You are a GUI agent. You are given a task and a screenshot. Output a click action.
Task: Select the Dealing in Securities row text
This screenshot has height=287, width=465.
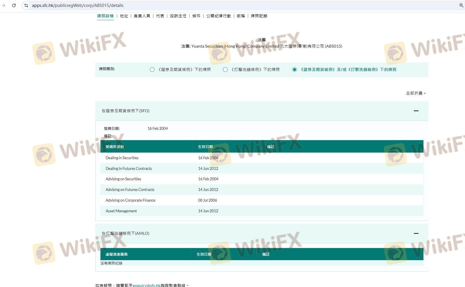pyautogui.click(x=122, y=158)
